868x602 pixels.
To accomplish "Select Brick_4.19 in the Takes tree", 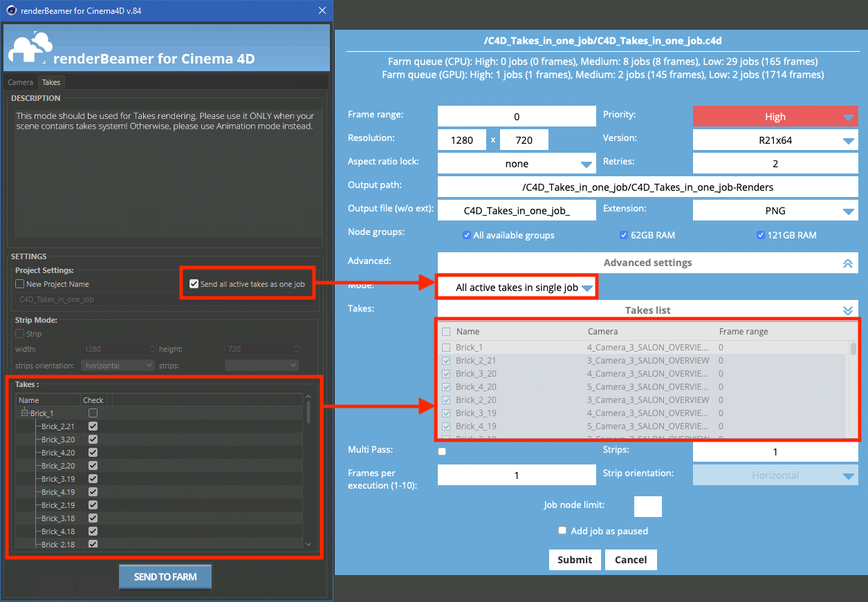I will [58, 492].
